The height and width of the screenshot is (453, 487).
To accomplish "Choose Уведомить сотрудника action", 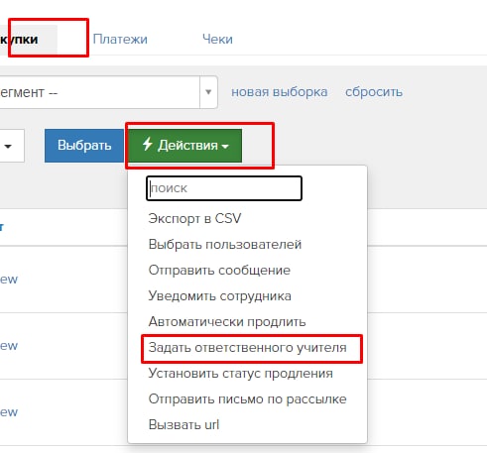I will click(219, 296).
